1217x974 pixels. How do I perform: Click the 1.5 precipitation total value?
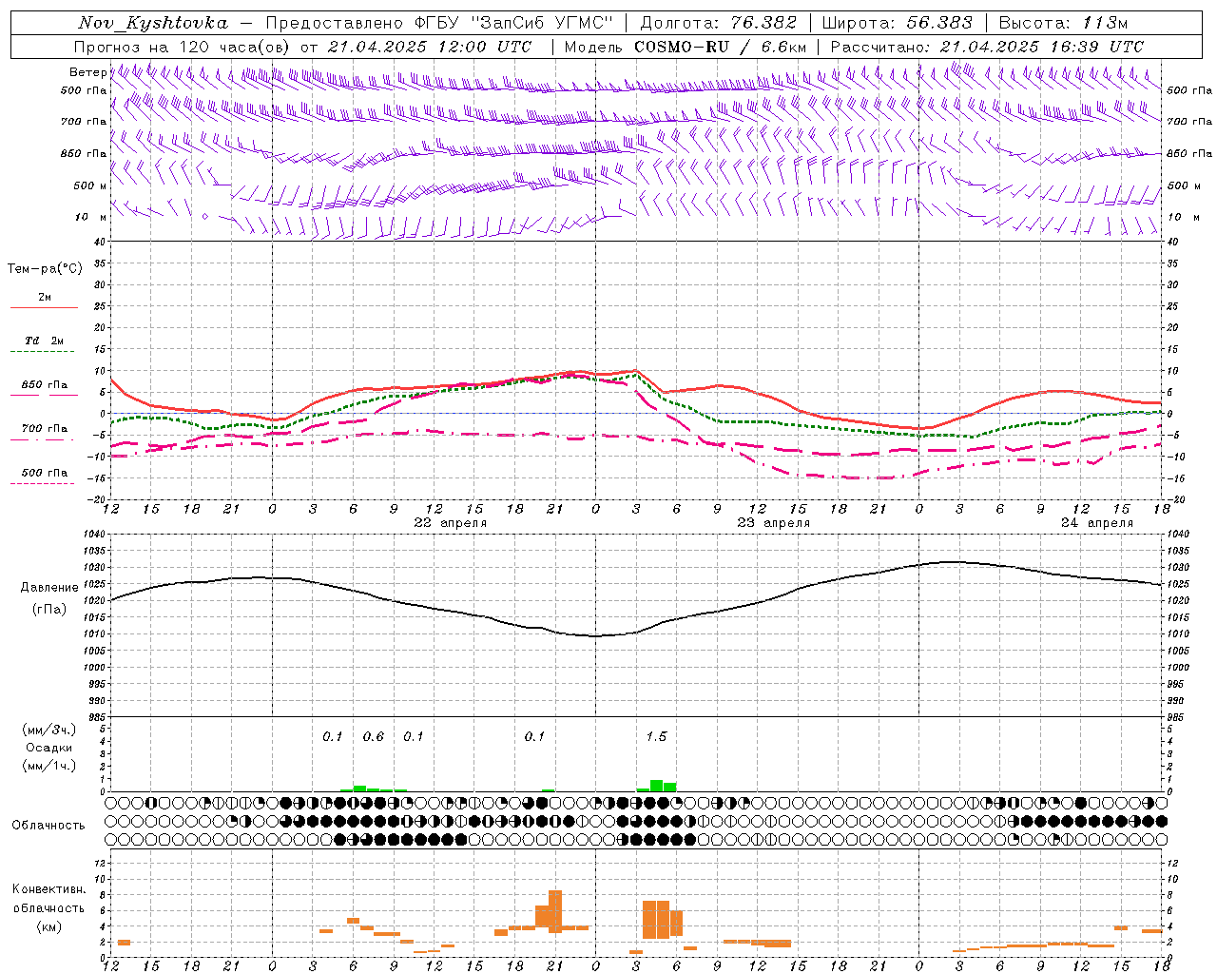656,736
